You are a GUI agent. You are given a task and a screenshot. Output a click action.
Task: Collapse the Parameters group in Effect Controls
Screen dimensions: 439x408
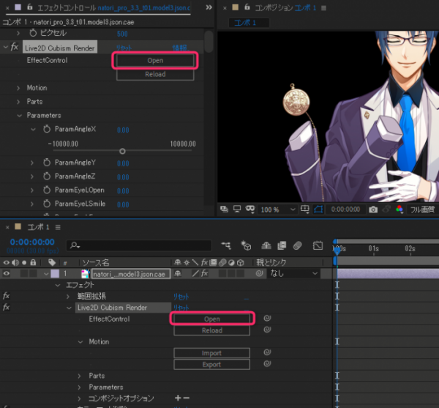coord(19,116)
